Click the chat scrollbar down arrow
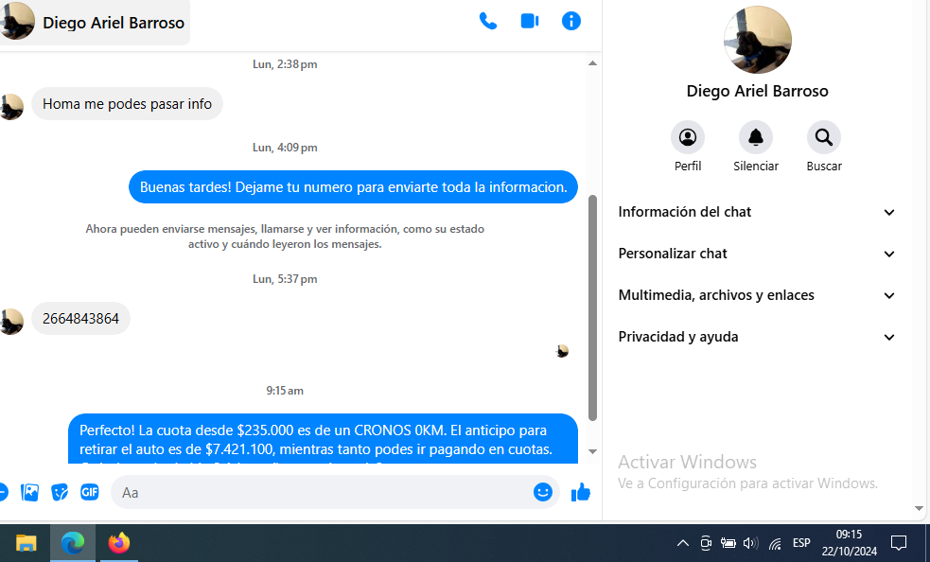930x562 pixels. (592, 451)
